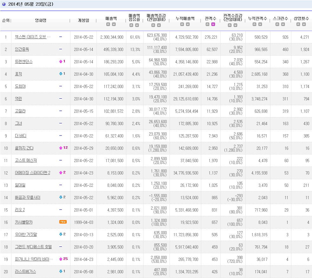This screenshot has height=278, width=312.
Task: Open movie link 우아한 거짓말
Action: coord(26,235)
